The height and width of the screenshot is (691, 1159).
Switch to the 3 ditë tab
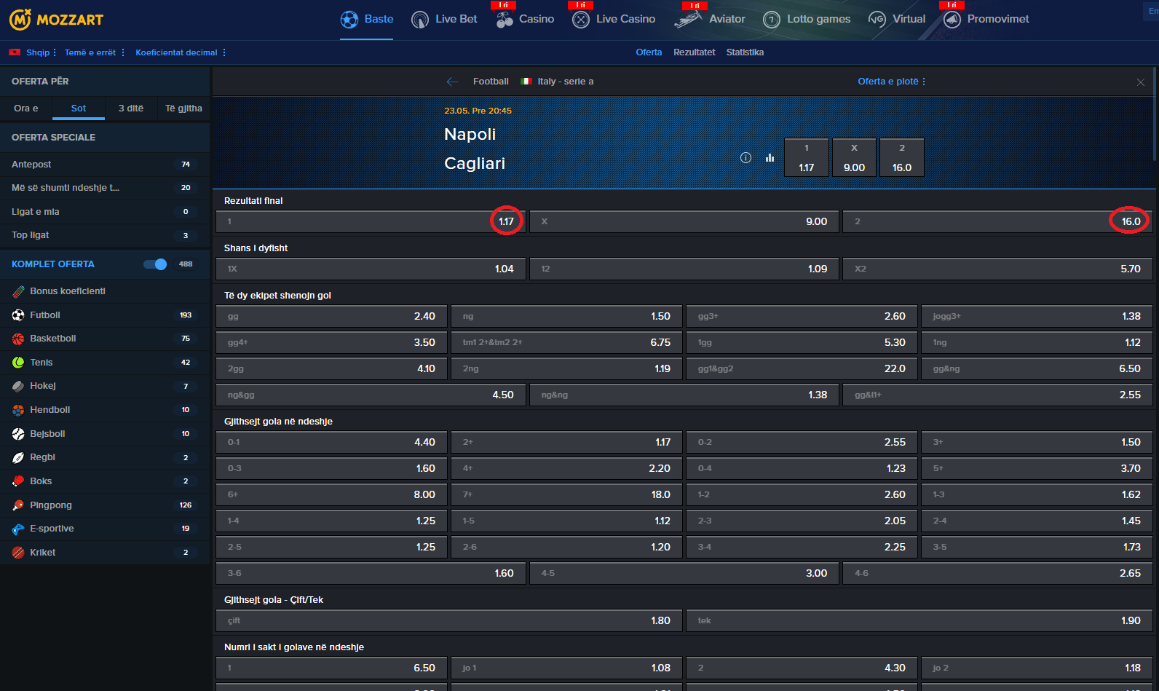[x=131, y=108]
